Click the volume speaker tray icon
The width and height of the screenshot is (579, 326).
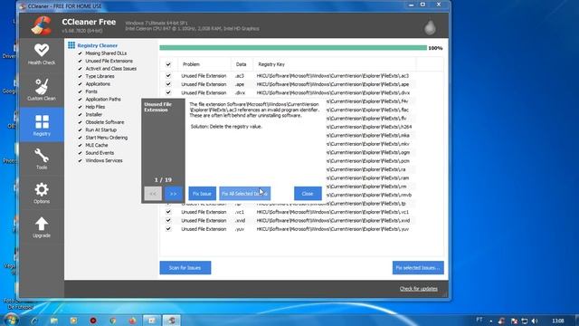[535, 321]
